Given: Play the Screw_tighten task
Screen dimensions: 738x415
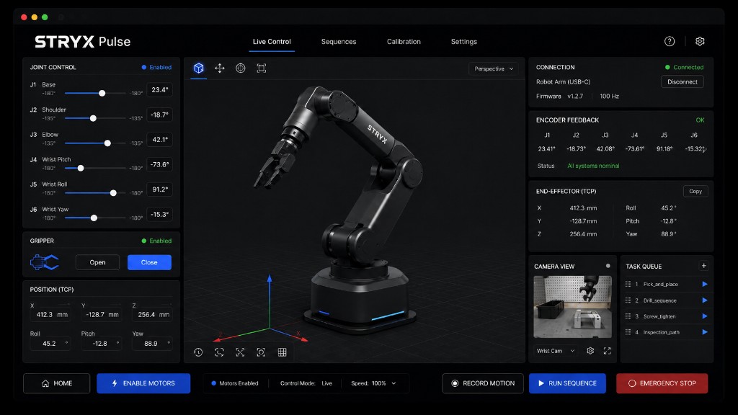Looking at the screenshot, I should pos(705,316).
